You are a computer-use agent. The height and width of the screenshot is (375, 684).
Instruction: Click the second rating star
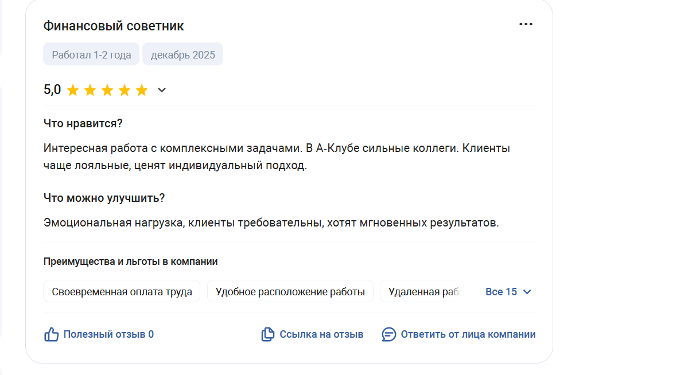coord(90,90)
